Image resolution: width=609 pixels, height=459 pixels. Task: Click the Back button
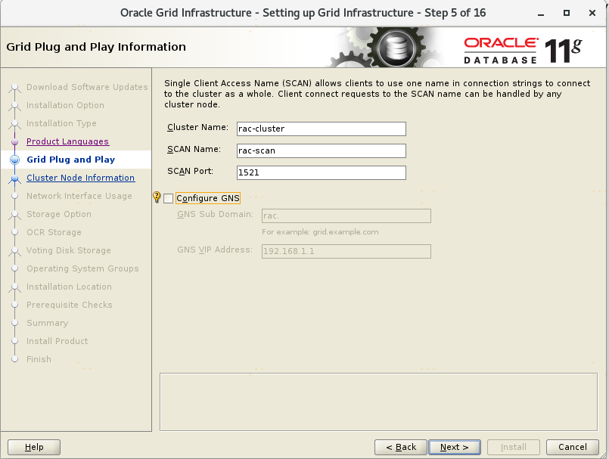(x=399, y=447)
